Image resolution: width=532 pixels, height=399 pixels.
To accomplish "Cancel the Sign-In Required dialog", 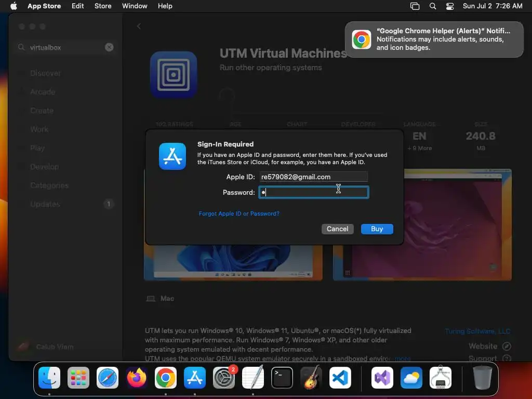I will [x=337, y=229].
